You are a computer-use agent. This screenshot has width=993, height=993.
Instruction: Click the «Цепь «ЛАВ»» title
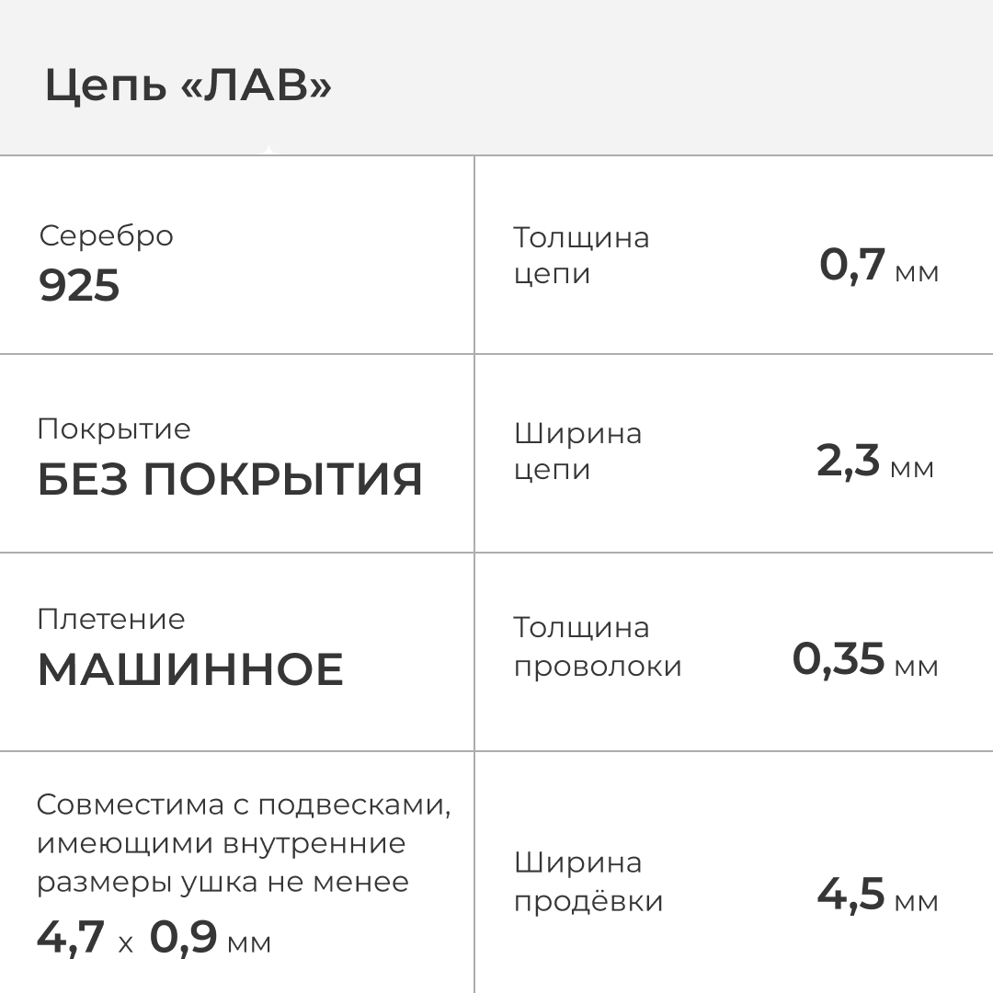click(x=188, y=87)
